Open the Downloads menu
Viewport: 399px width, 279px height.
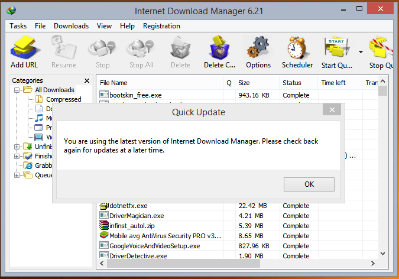72,26
